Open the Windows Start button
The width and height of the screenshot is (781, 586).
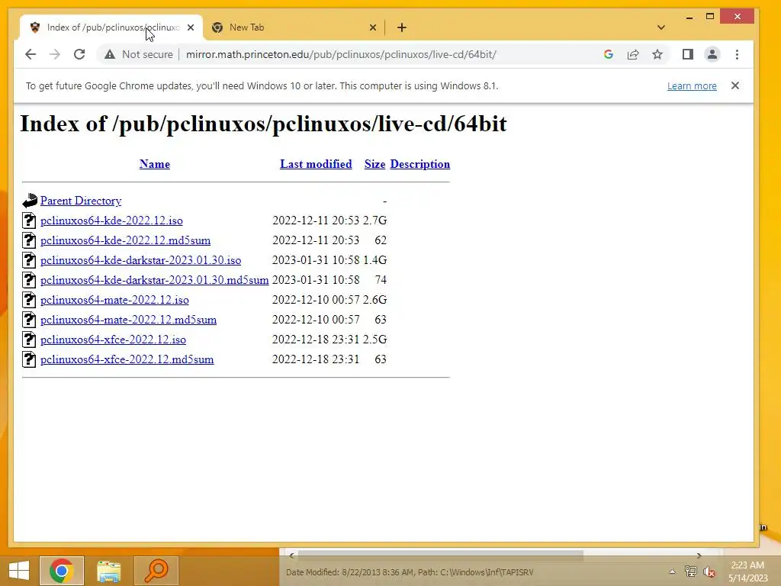pyautogui.click(x=19, y=571)
